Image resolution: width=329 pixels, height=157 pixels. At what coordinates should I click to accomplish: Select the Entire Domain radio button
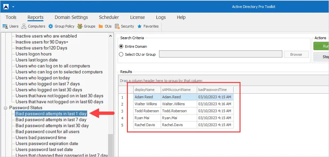pyautogui.click(x=121, y=46)
